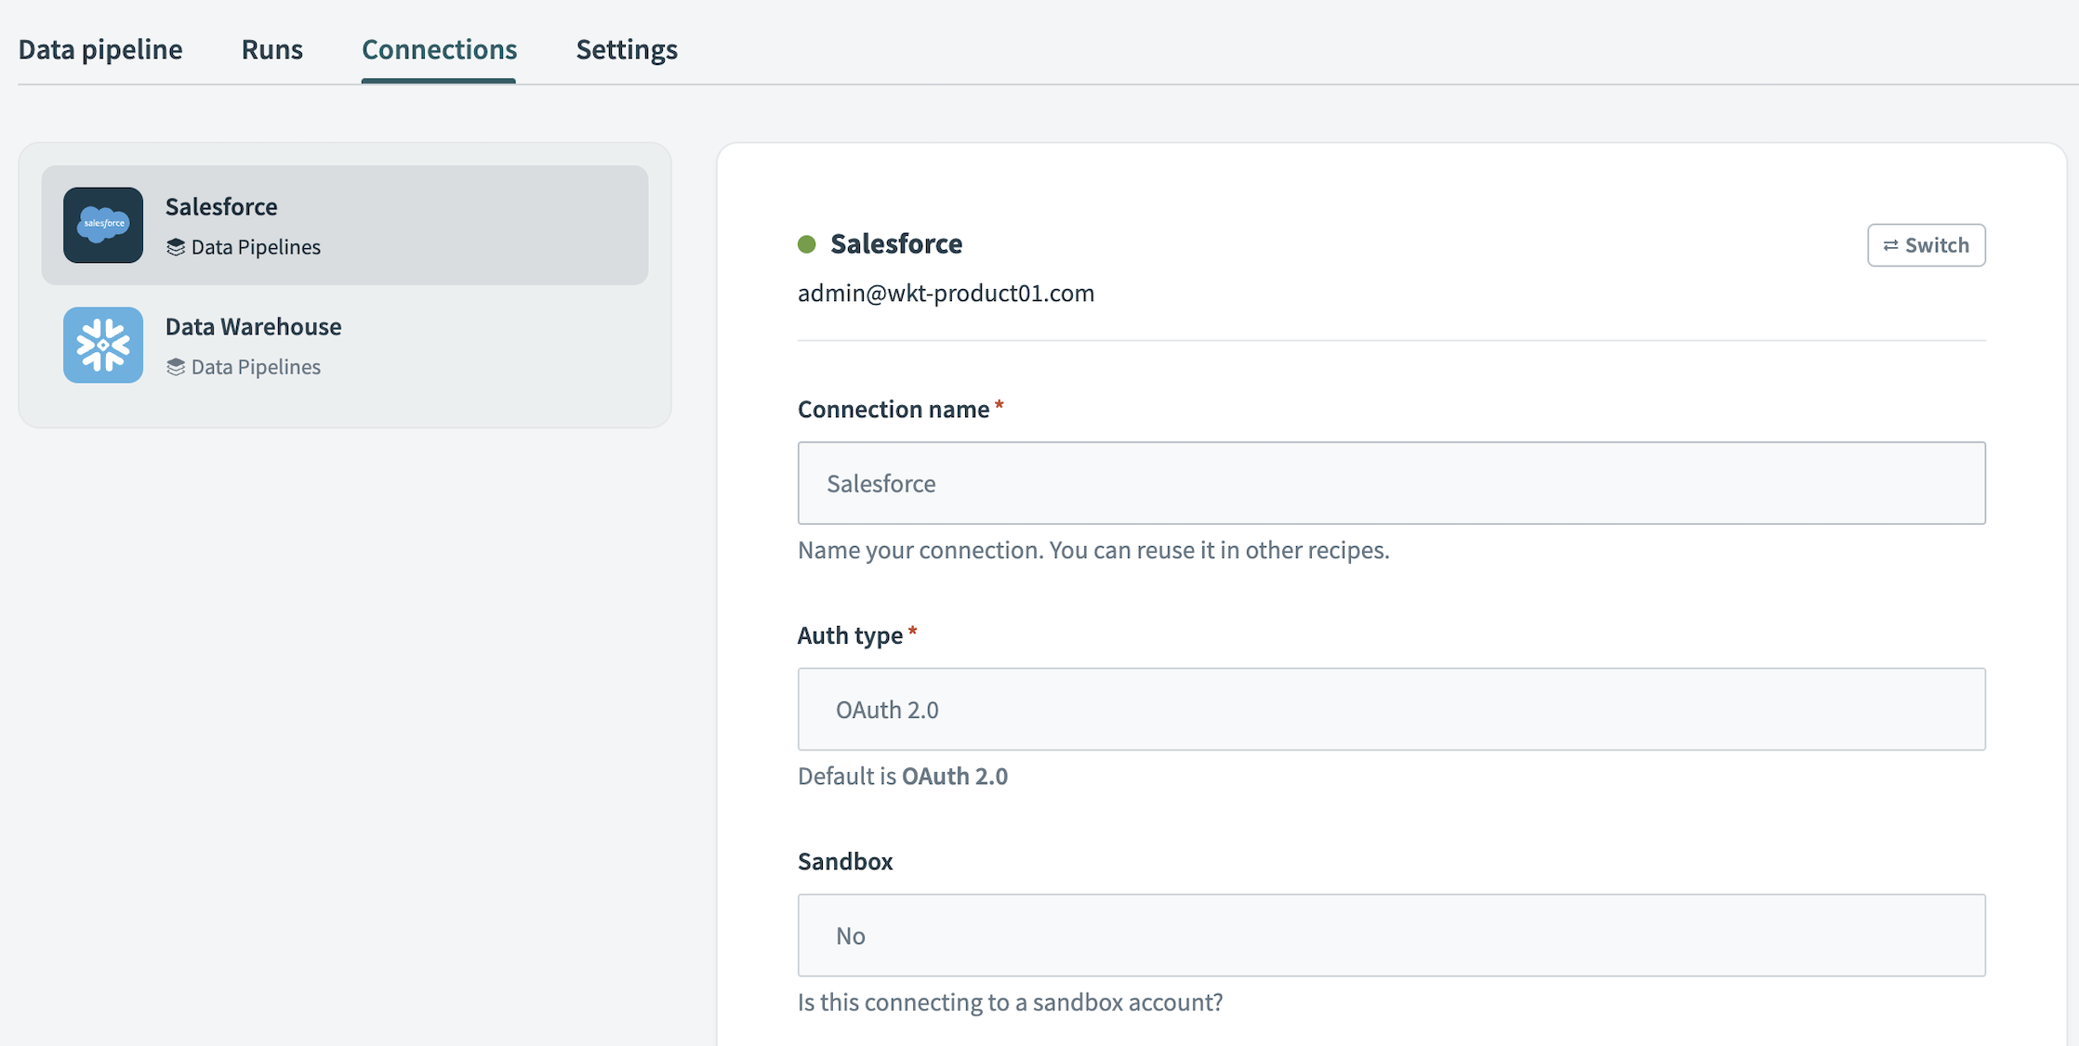Click 'Data Pipelines' label under Salesforce
Screen dimensions: 2079x1046
tap(256, 247)
